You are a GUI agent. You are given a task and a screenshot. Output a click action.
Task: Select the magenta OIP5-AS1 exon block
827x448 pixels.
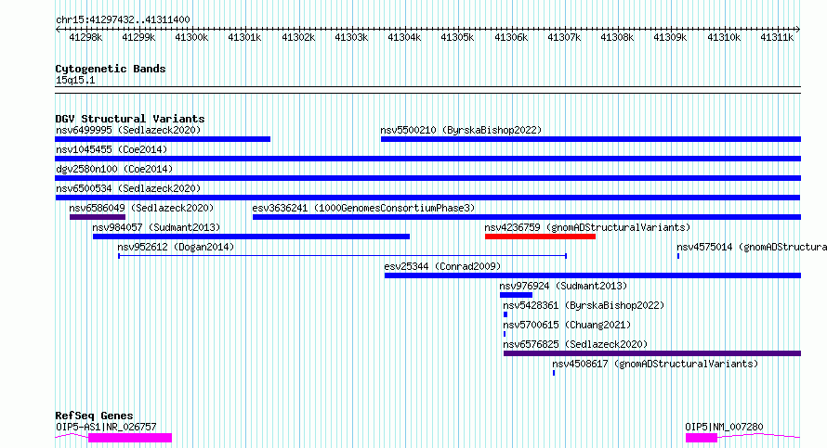tap(130, 438)
